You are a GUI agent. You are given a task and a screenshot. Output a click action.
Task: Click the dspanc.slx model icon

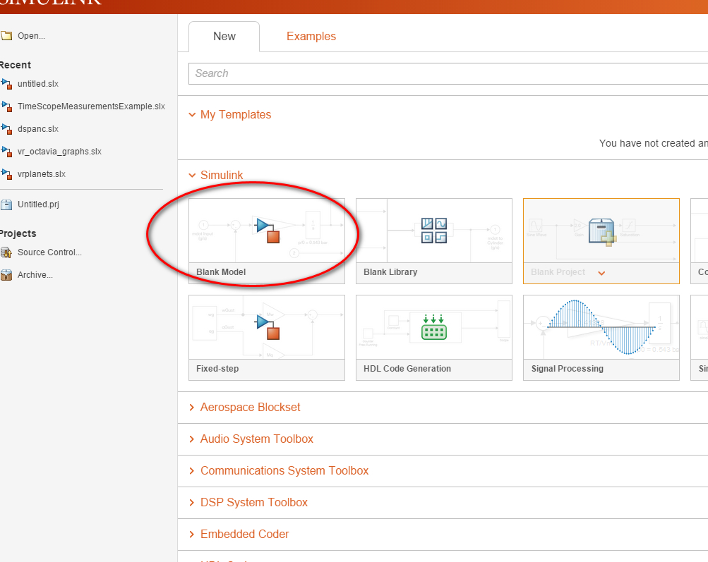(6, 129)
